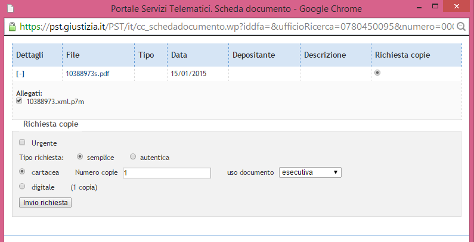Click the green padlock security icon
Image resolution: width=474 pixels, height=242 pixels.
[12, 27]
